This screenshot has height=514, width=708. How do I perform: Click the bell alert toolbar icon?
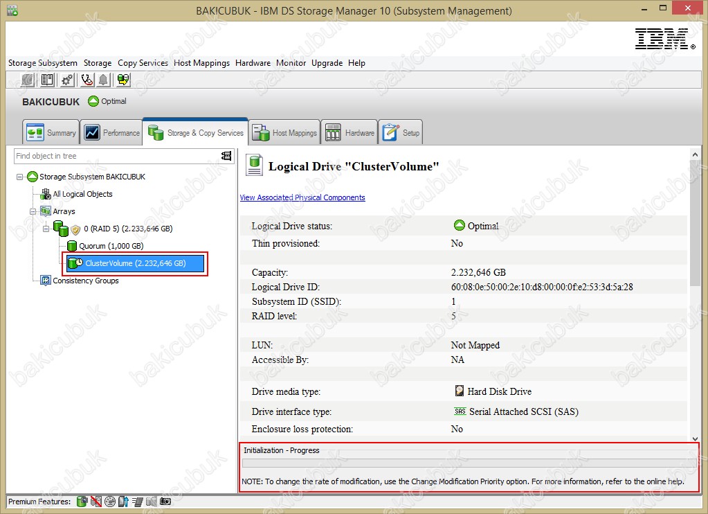click(103, 80)
